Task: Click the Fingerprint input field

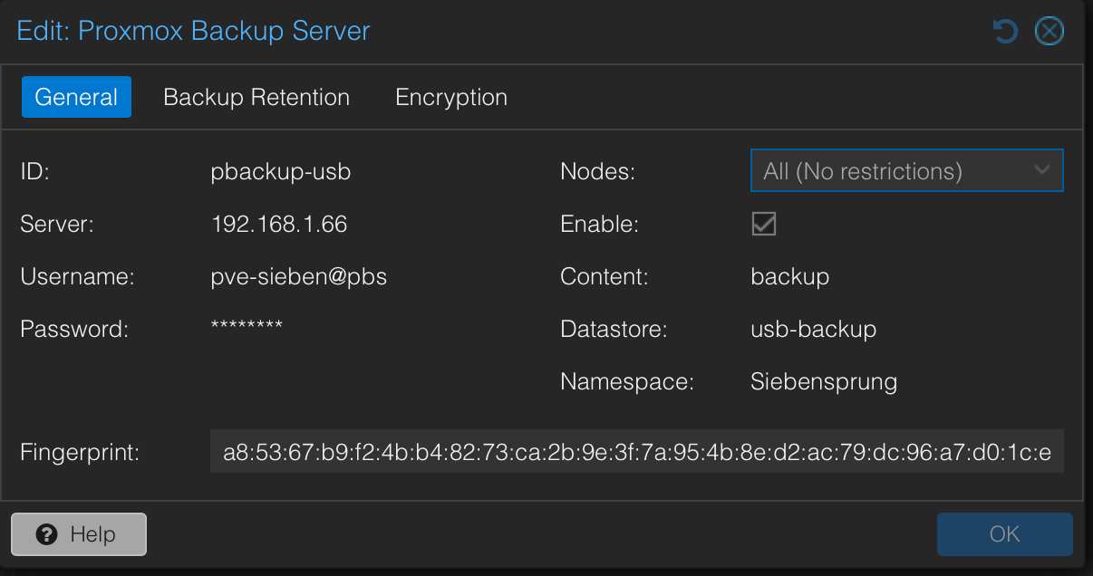Action: 636,451
